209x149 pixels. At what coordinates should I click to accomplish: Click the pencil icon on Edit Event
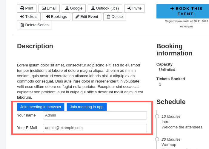click(77, 17)
